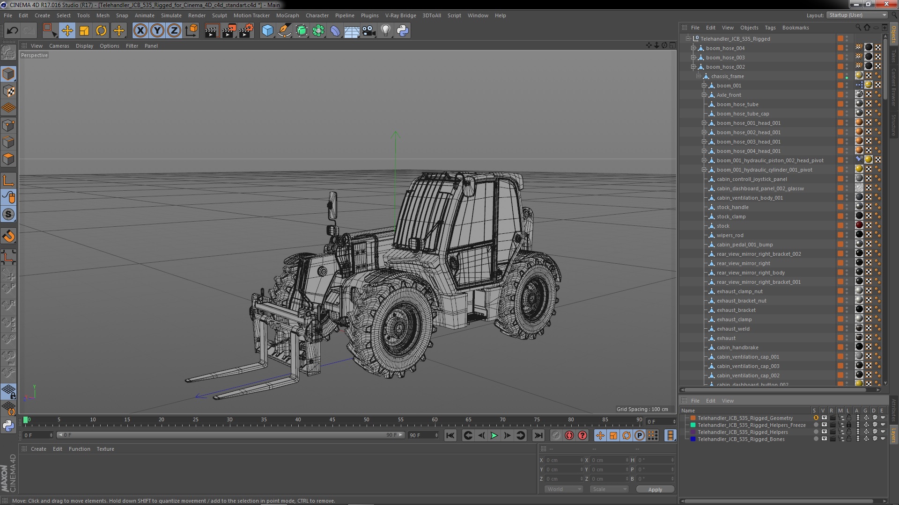Expand boom_hose_004 tree node
The image size is (899, 505).
tap(693, 48)
